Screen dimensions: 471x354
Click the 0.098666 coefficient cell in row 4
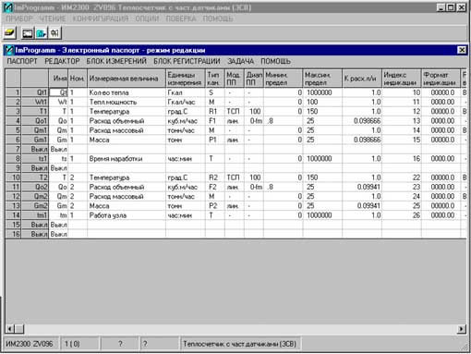pyautogui.click(x=362, y=121)
